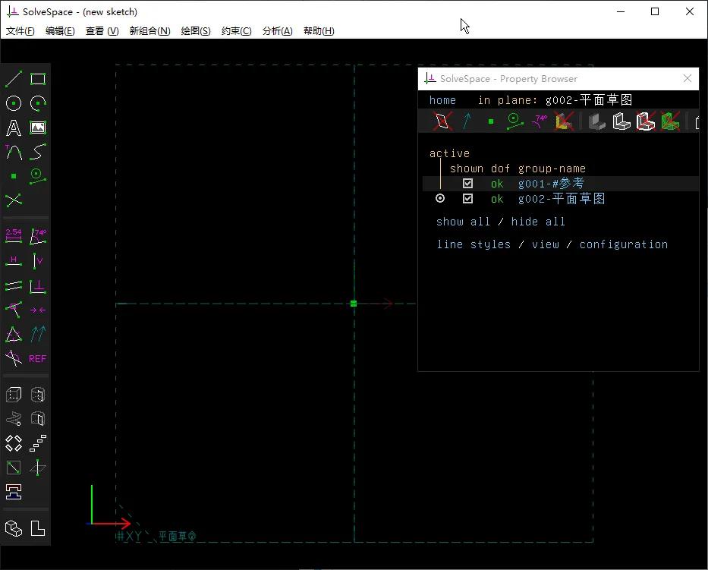This screenshot has height=570, width=708.
Task: Expand the 查看(V) menu
Action: (x=102, y=31)
